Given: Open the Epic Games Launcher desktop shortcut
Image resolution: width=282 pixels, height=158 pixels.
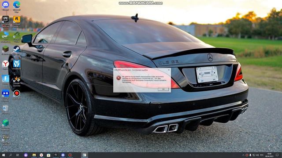Looking at the screenshot, I should 6,21.
